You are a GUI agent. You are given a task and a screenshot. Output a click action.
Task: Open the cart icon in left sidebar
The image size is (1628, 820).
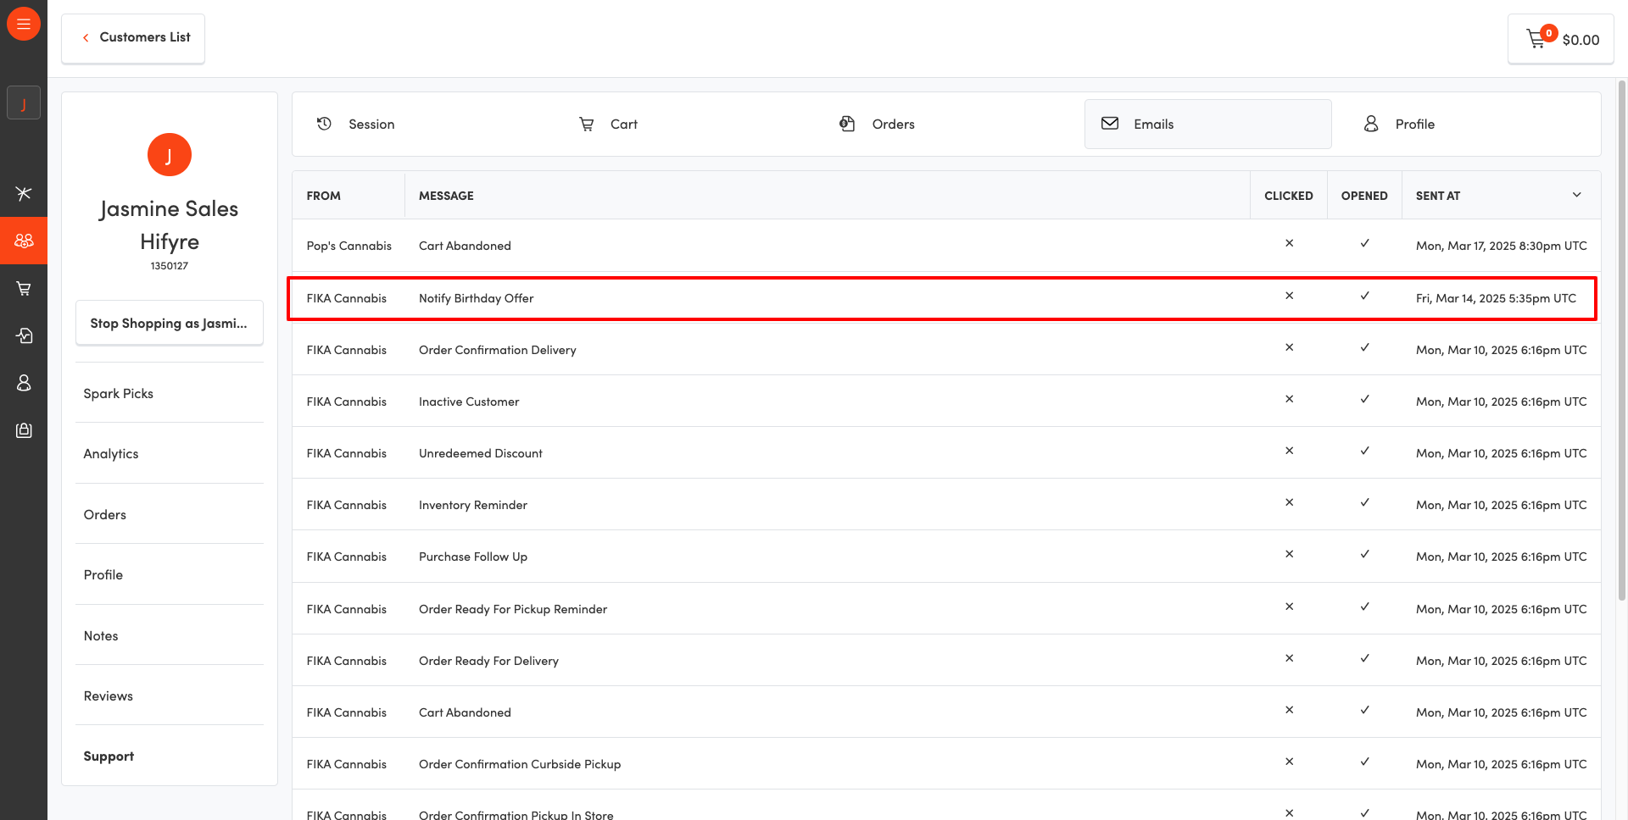coord(24,289)
